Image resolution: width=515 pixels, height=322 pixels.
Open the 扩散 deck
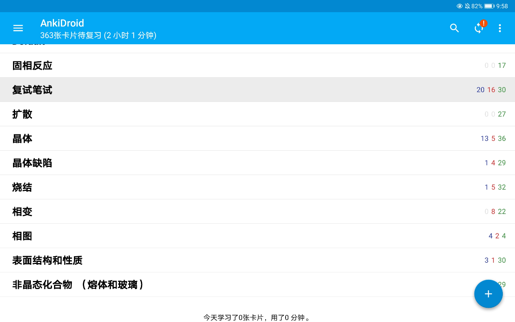click(257, 114)
